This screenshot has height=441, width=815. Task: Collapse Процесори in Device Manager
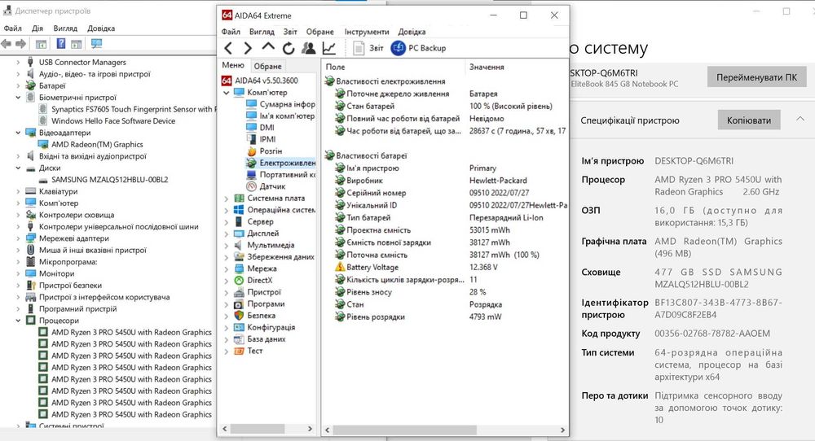click(18, 321)
